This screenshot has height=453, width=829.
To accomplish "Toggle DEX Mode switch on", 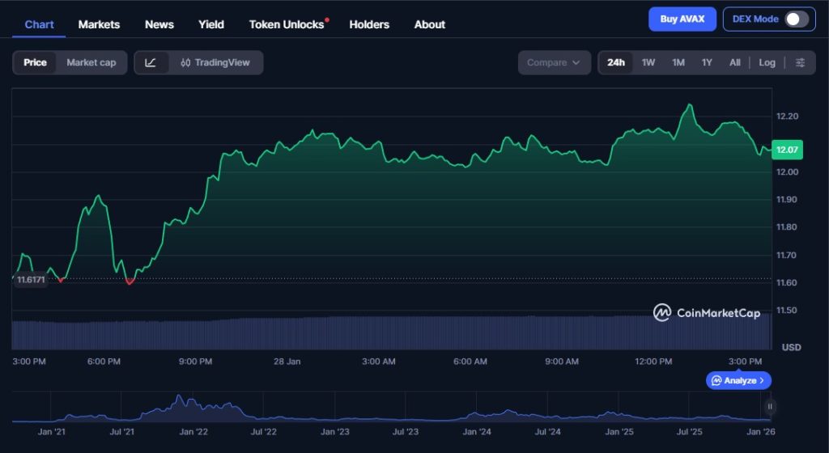I will pos(796,19).
